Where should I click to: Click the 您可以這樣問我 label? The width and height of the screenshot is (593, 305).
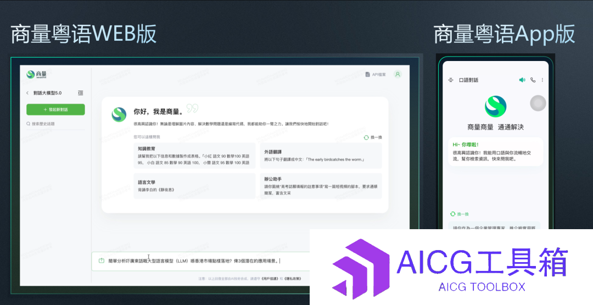pos(147,137)
